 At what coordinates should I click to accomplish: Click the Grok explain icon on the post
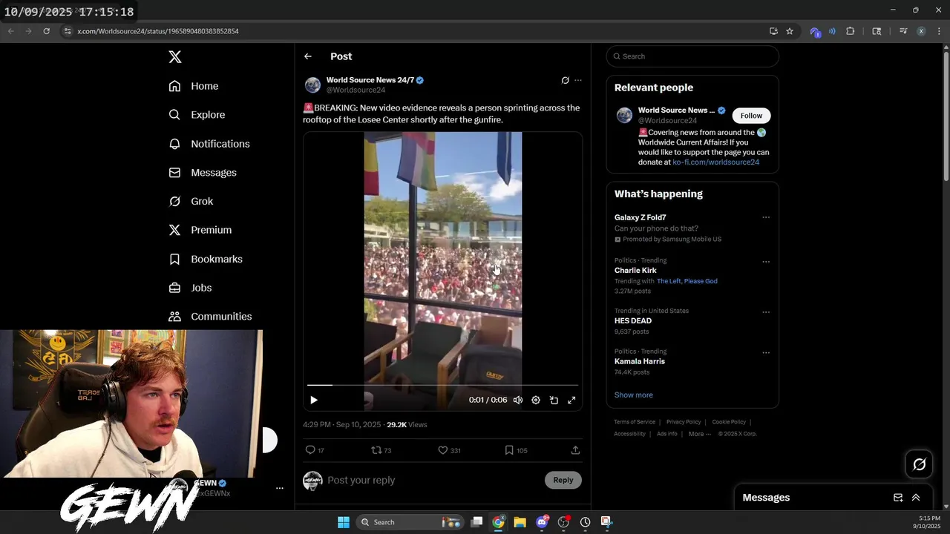click(565, 80)
